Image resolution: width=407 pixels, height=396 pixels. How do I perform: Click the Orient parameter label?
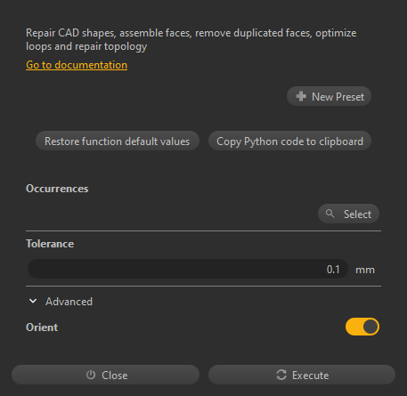click(42, 327)
